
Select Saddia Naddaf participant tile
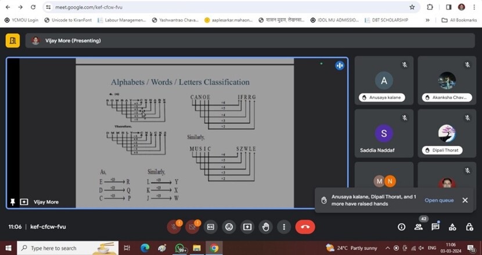pyautogui.click(x=384, y=133)
